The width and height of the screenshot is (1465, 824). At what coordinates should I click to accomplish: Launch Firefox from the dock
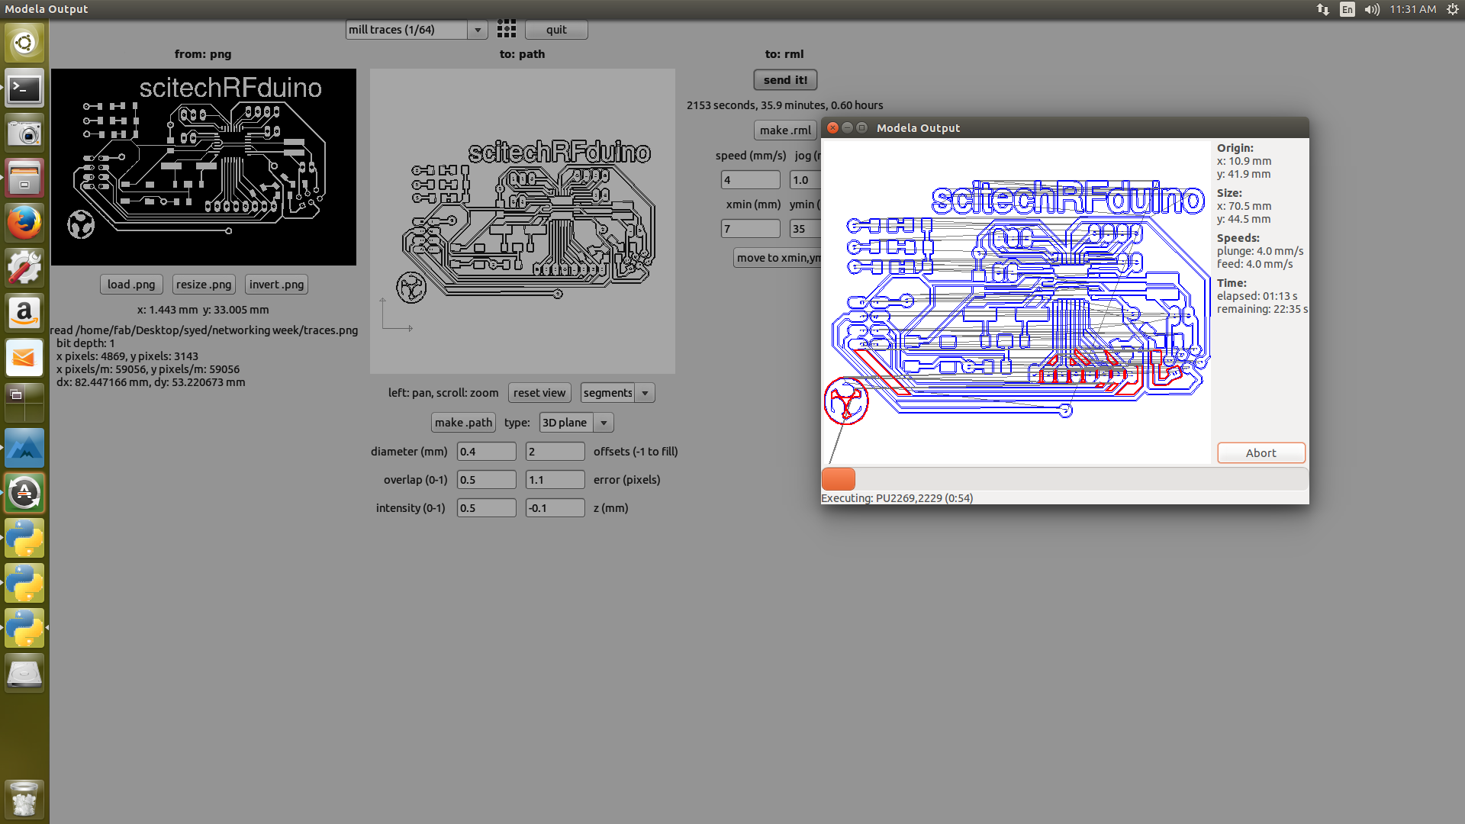tap(24, 223)
